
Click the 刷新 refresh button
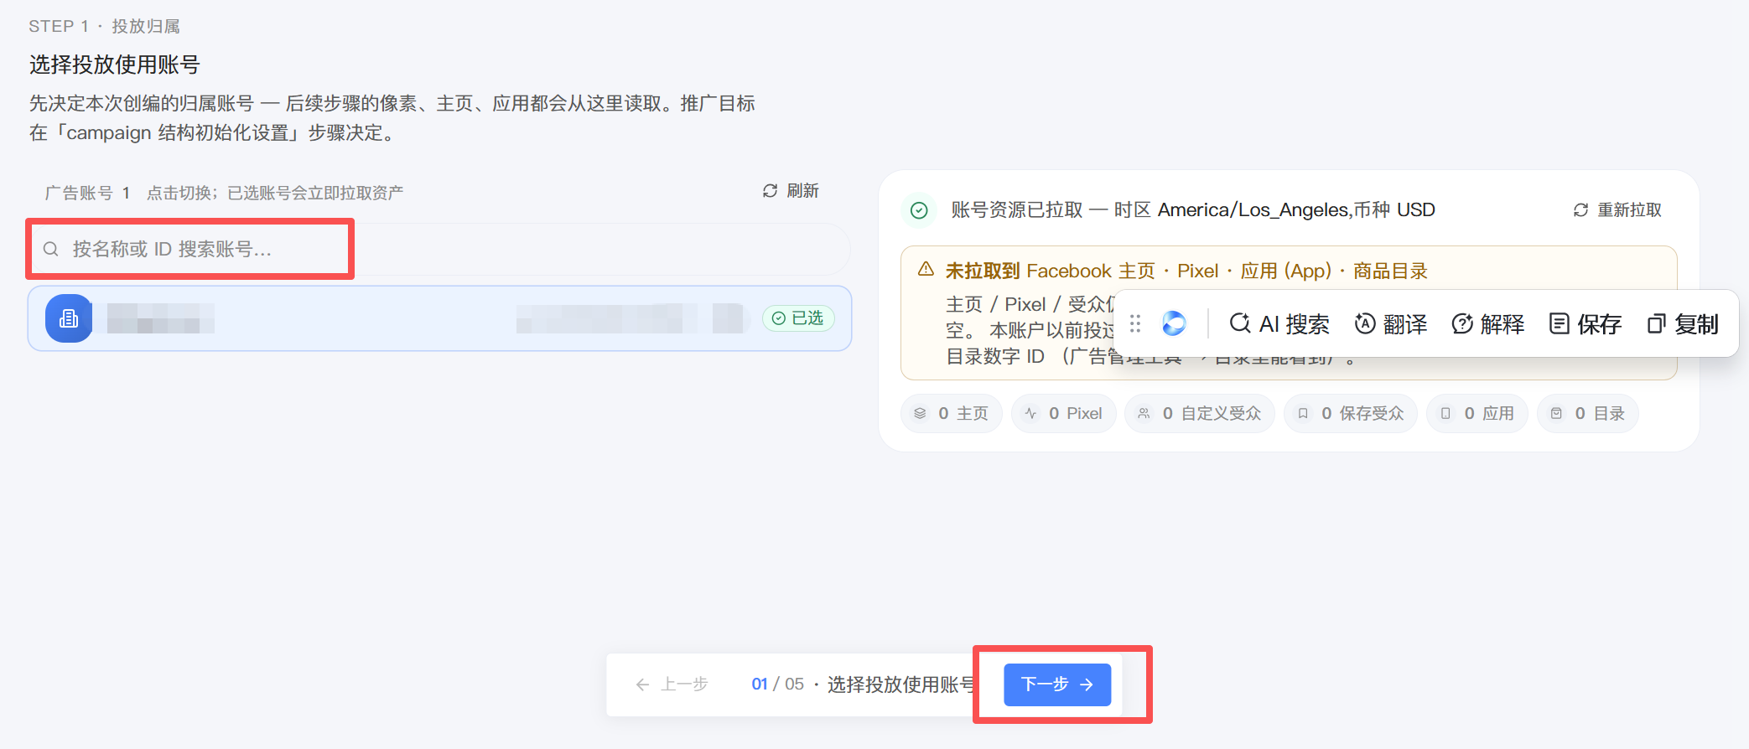(791, 191)
